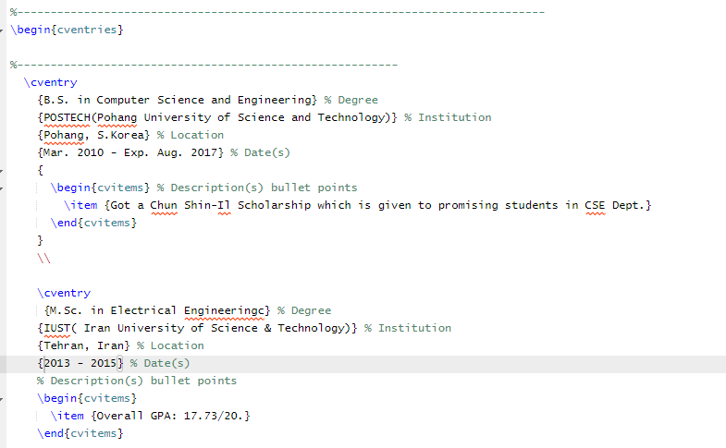726x448 pixels.
Task: Click the double backslash line break
Action: 43,258
